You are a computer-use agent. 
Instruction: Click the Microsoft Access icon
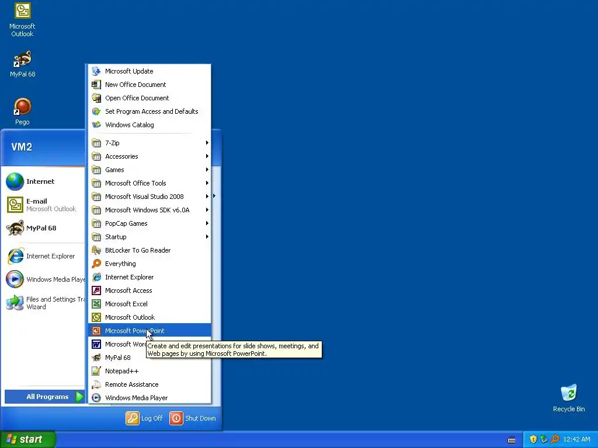point(96,290)
